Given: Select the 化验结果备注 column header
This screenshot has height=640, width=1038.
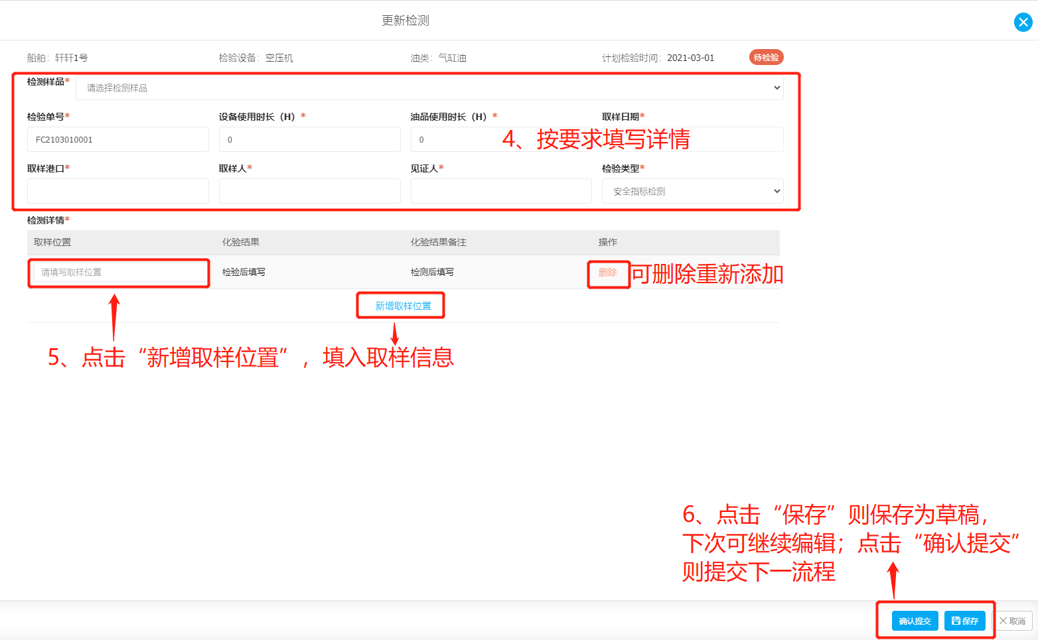Looking at the screenshot, I should [438, 242].
